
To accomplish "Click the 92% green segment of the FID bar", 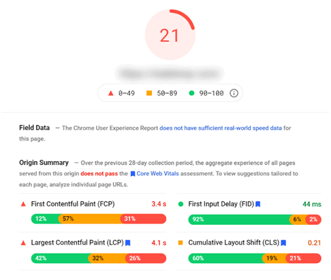I will (240, 220).
